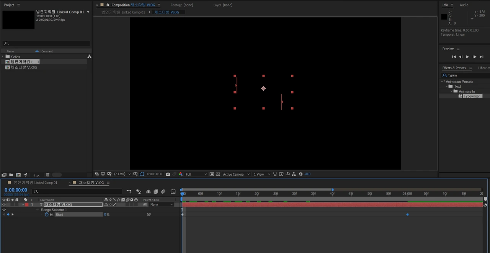Collapse Animation Presets in Effects panel
This screenshot has width=490, height=253.
point(442,82)
